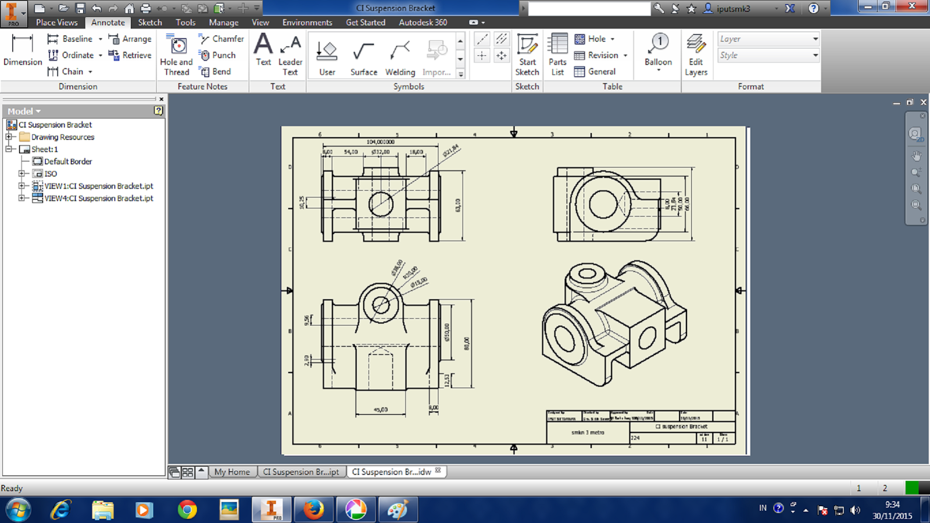Open the View ribbon tab
This screenshot has height=523, width=930.
[x=260, y=22]
